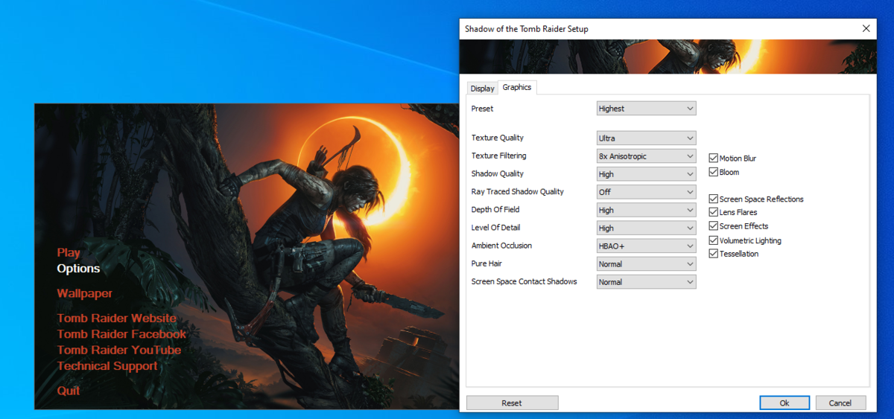
Task: Toggle the Screen Effects checkbox
Action: (714, 226)
